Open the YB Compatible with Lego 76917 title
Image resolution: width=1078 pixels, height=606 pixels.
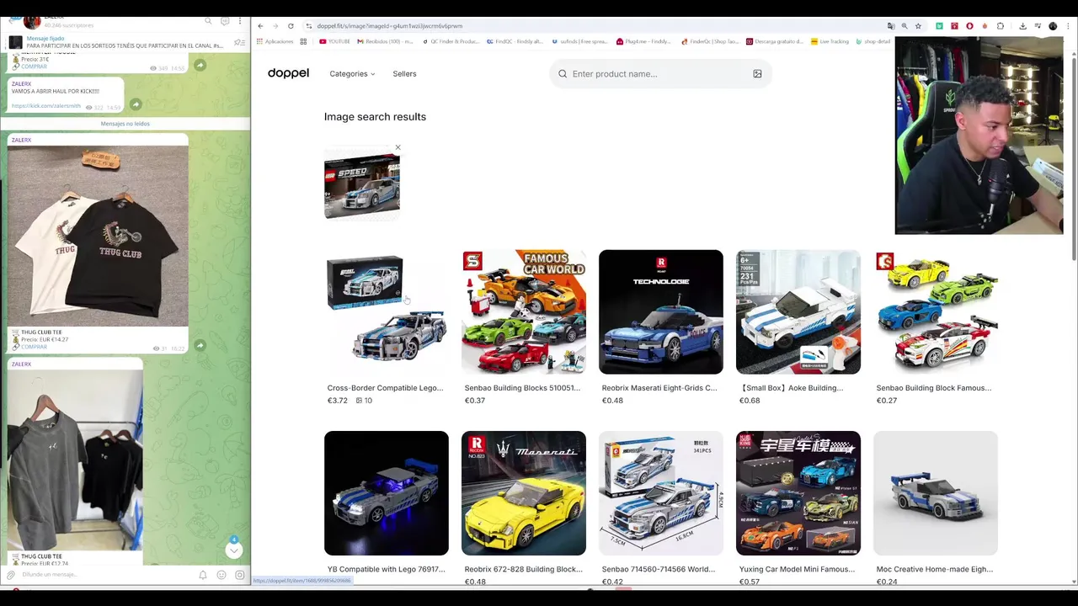pyautogui.click(x=386, y=569)
